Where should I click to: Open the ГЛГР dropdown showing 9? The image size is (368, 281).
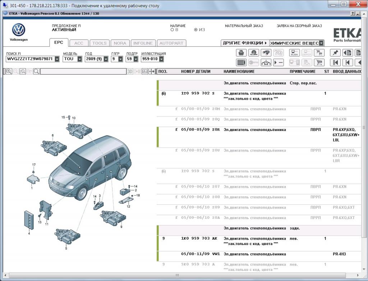pos(121,59)
